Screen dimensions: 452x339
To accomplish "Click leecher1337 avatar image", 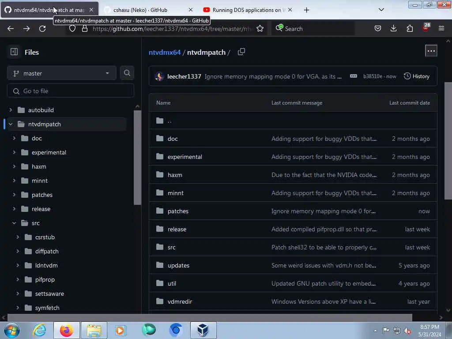I will pyautogui.click(x=159, y=76).
